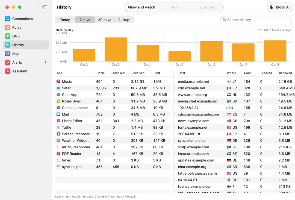Sort apps by Sent column header
This screenshot has width=295, height=200.
click(x=157, y=73)
